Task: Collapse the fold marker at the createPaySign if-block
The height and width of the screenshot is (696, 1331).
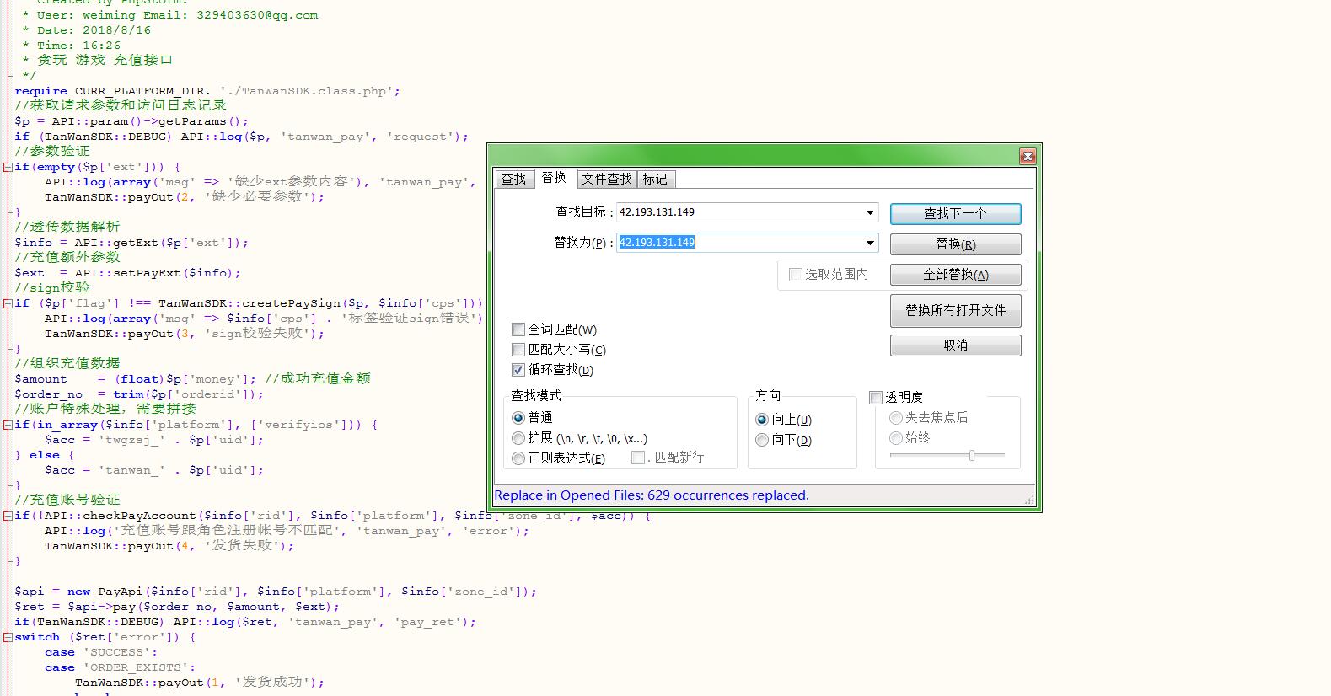Action: coord(8,303)
